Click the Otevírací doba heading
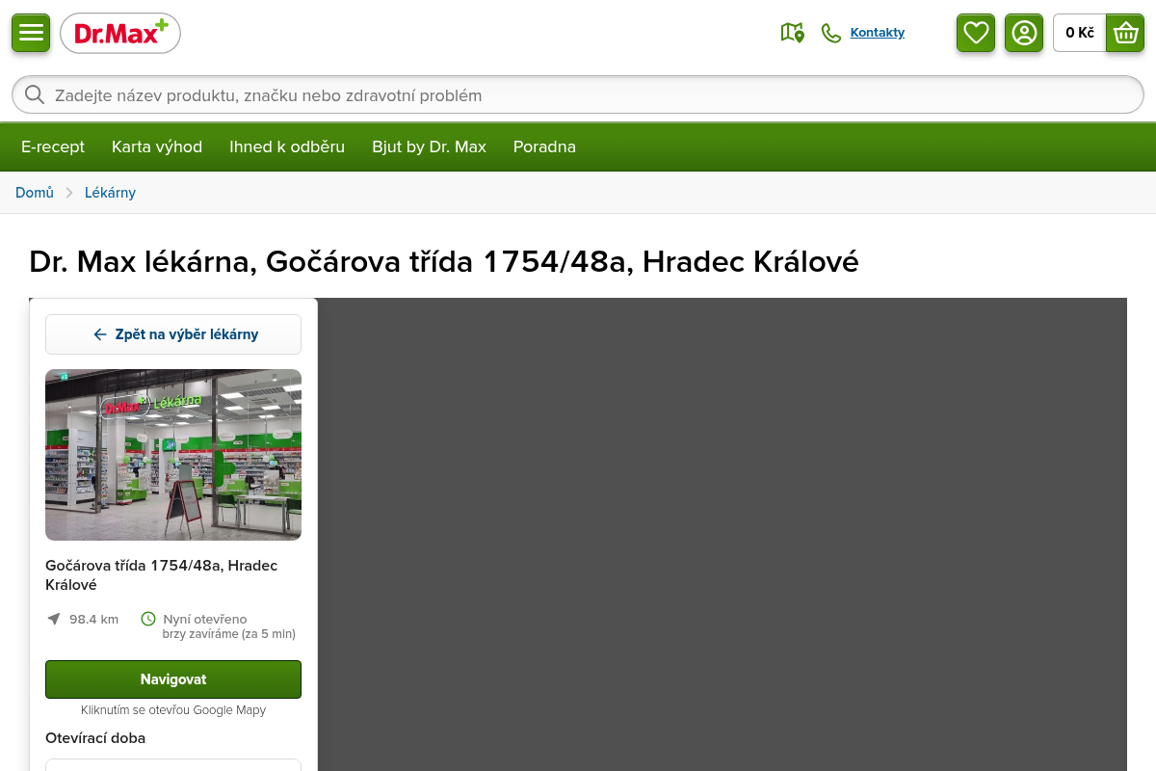Screen dimensions: 1156x771 (x=95, y=738)
